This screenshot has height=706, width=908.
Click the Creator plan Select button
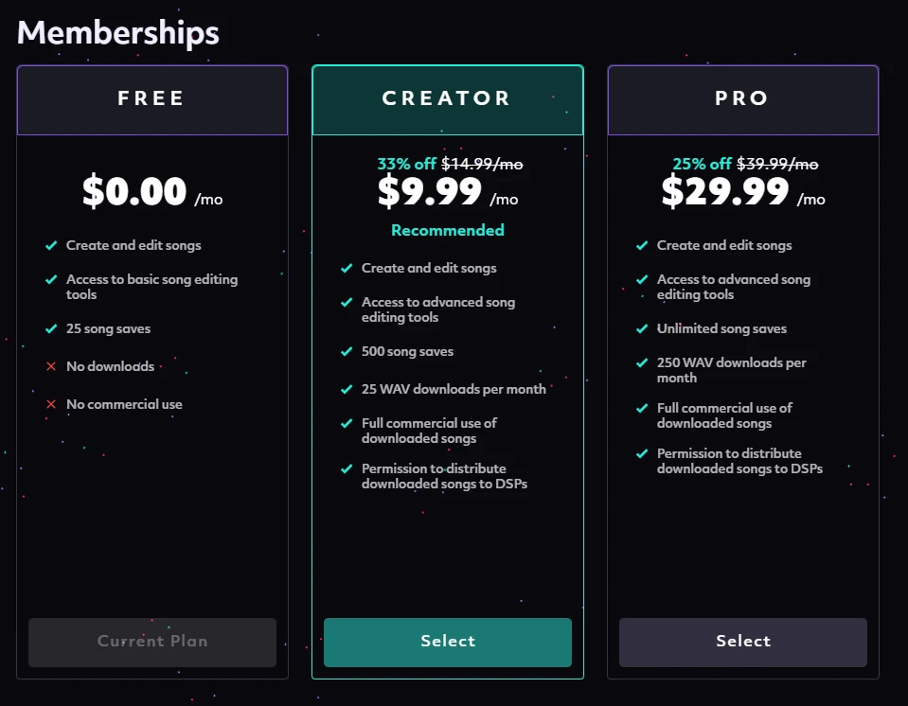coord(448,642)
